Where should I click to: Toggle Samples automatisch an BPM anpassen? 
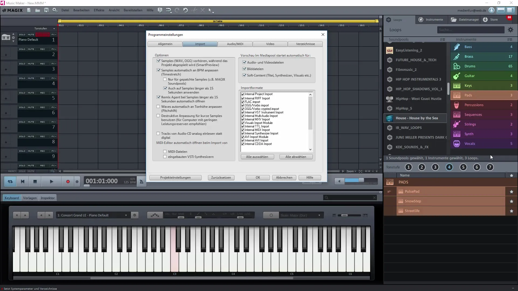pos(158,70)
